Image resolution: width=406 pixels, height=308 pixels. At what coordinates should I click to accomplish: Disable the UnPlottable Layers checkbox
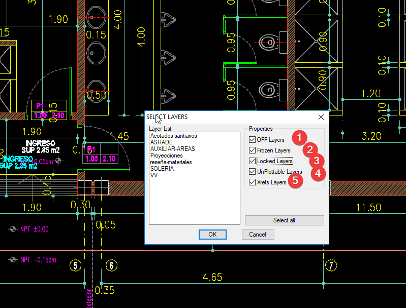pyautogui.click(x=252, y=171)
